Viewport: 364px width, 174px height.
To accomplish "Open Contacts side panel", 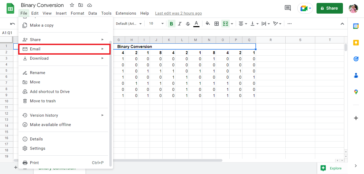I will [x=356, y=75].
